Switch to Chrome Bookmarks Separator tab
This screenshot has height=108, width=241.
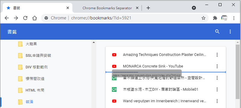coord(107,8)
